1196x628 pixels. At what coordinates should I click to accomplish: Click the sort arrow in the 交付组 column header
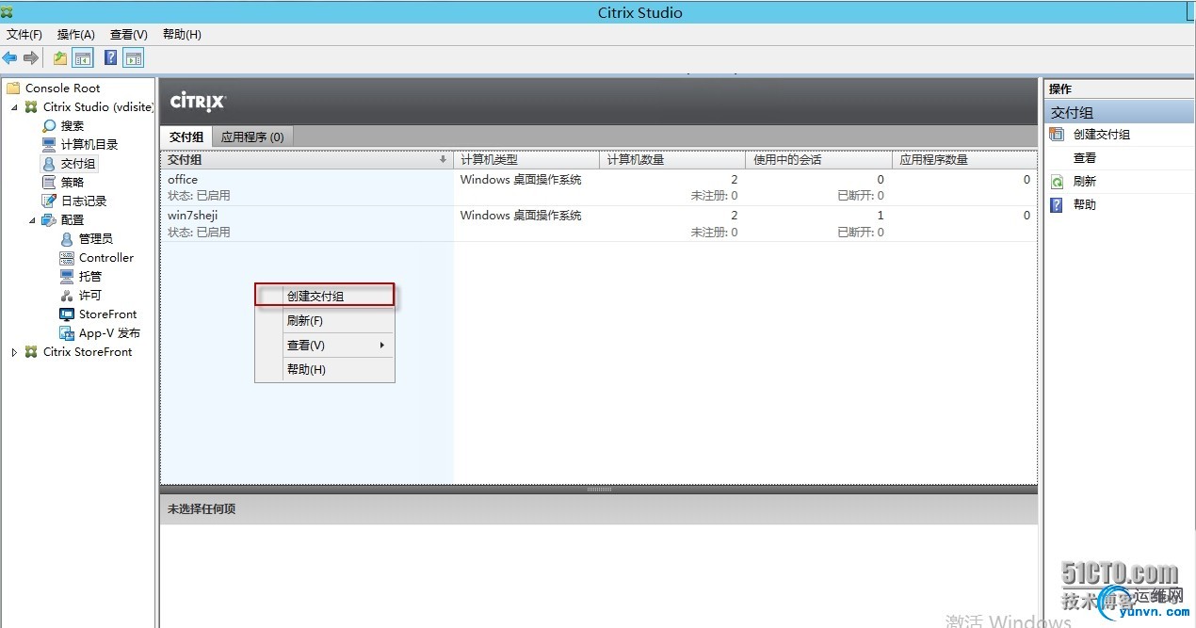pyautogui.click(x=444, y=160)
